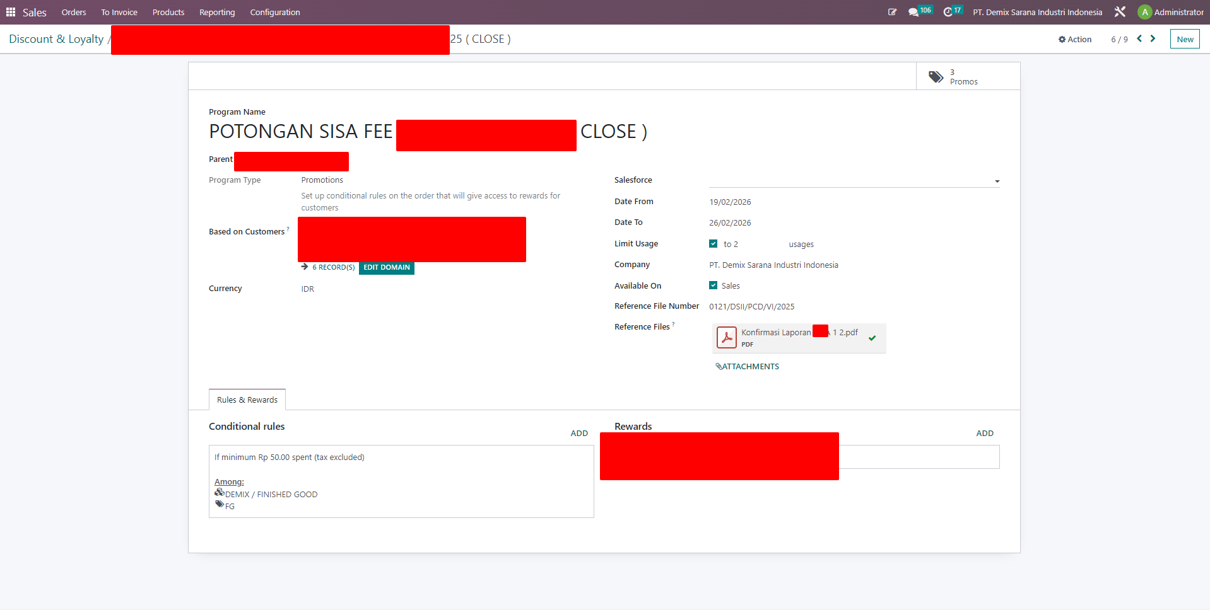This screenshot has width=1210, height=610.
Task: Click the DEMIX / FINISHED GOOD category icon
Action: click(x=219, y=492)
